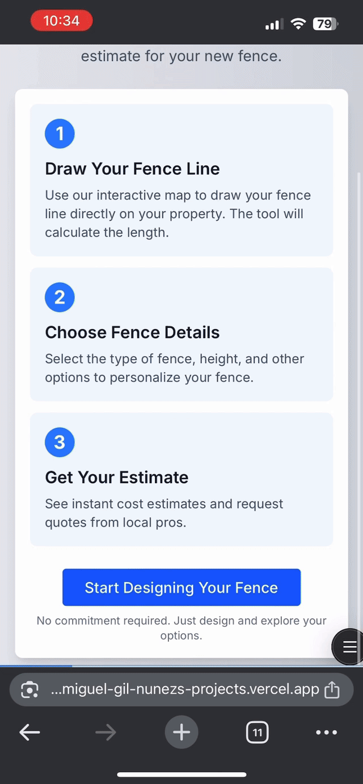The height and width of the screenshot is (784, 363).
Task: Tap the number 1 step circle
Action: [60, 134]
